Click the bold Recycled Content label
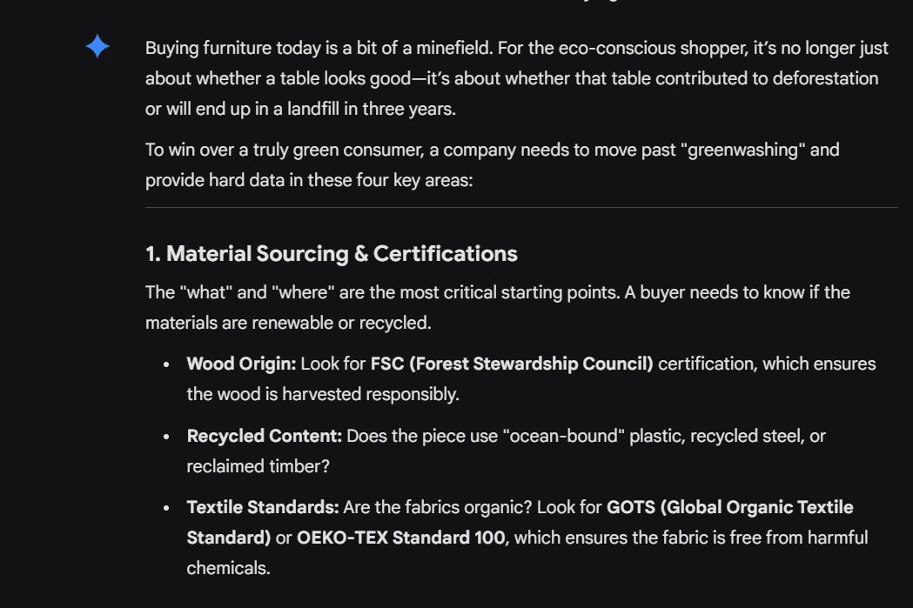The image size is (913, 608). tap(264, 436)
